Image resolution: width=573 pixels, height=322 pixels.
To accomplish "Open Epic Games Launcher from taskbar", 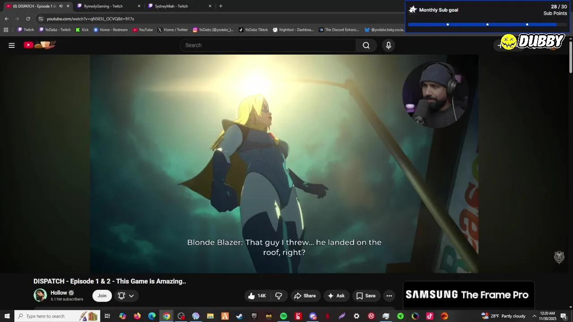I will (x=254, y=316).
